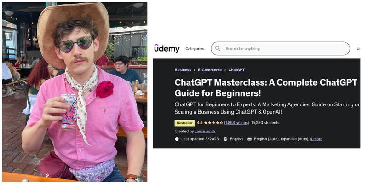Open the Categories menu

click(x=195, y=49)
